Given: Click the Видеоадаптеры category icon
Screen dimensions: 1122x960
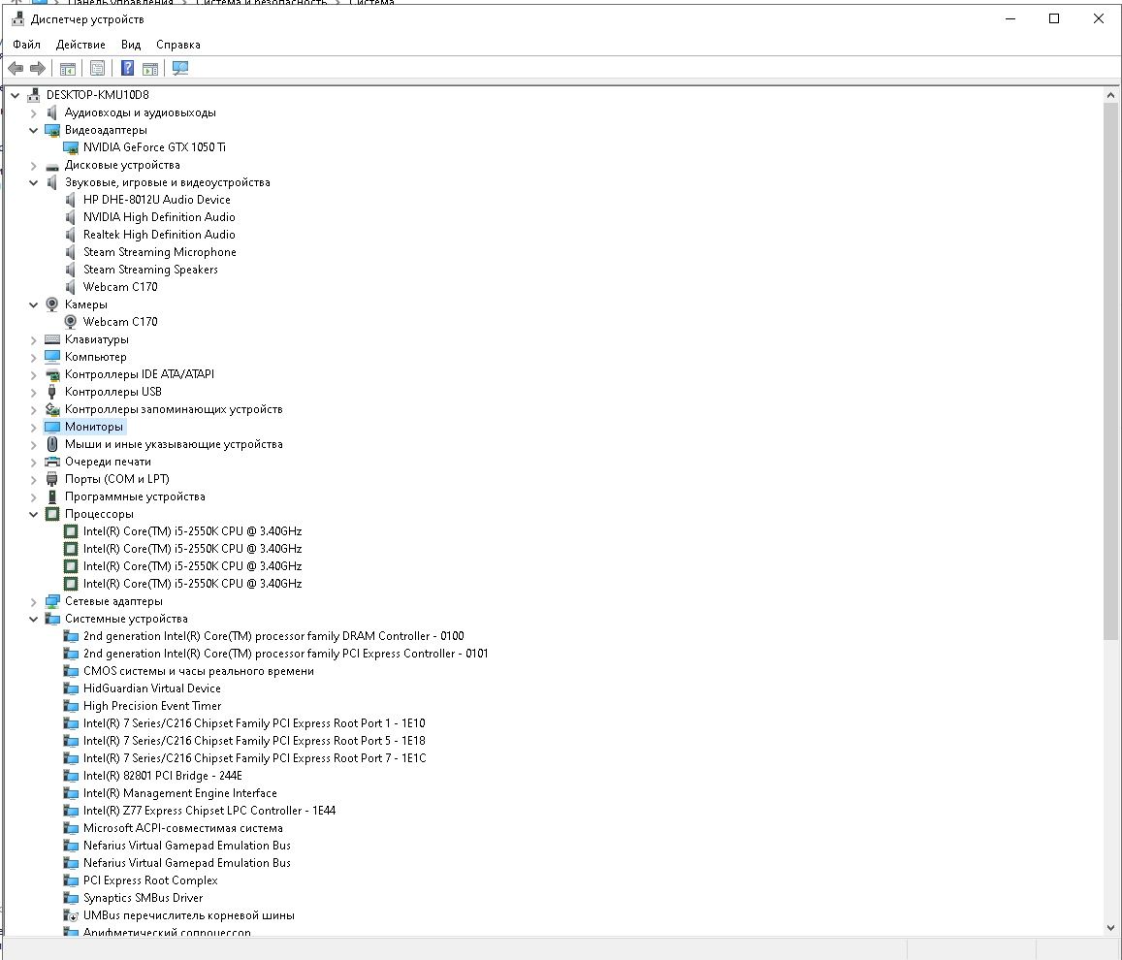Looking at the screenshot, I should click(x=52, y=130).
